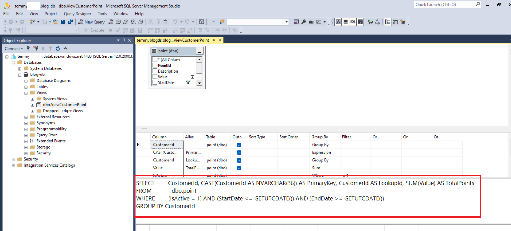Collapse the blog-db node
The width and height of the screenshot is (511, 231).
[20, 75]
